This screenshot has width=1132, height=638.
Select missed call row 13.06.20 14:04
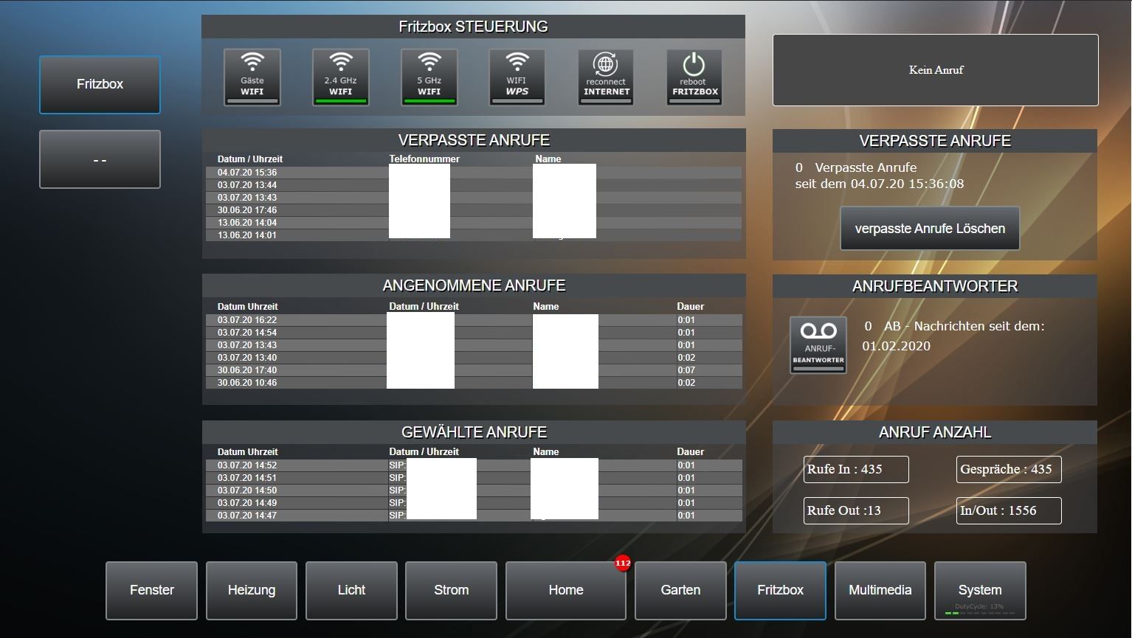coord(473,223)
